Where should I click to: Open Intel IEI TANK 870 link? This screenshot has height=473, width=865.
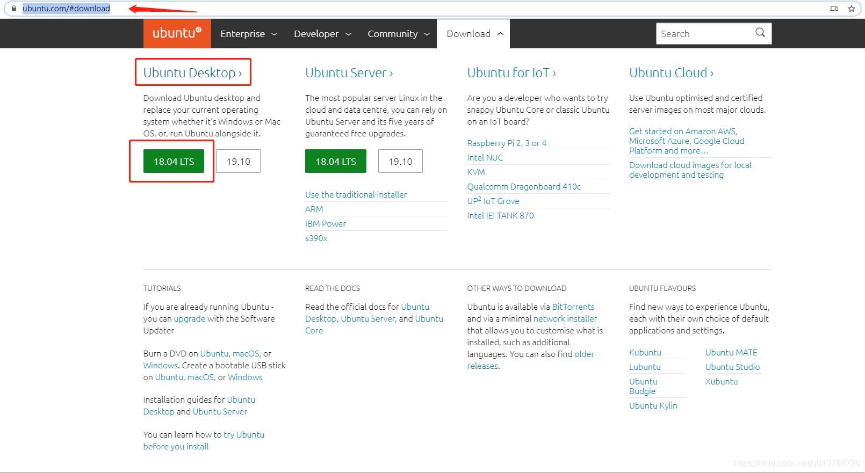click(x=501, y=215)
